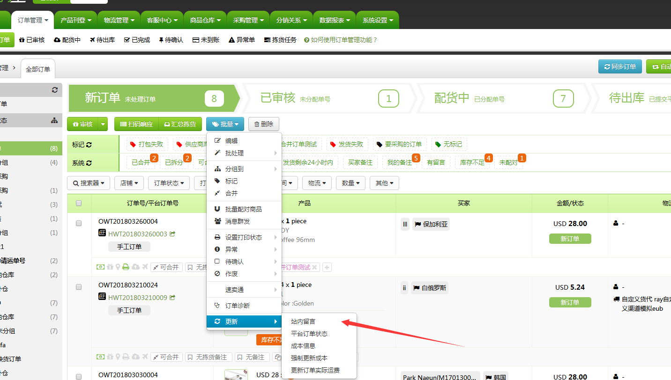Choose 消息群发 in the 批量 menu
Viewport: 671px width, 380px height.
pyautogui.click(x=244, y=221)
